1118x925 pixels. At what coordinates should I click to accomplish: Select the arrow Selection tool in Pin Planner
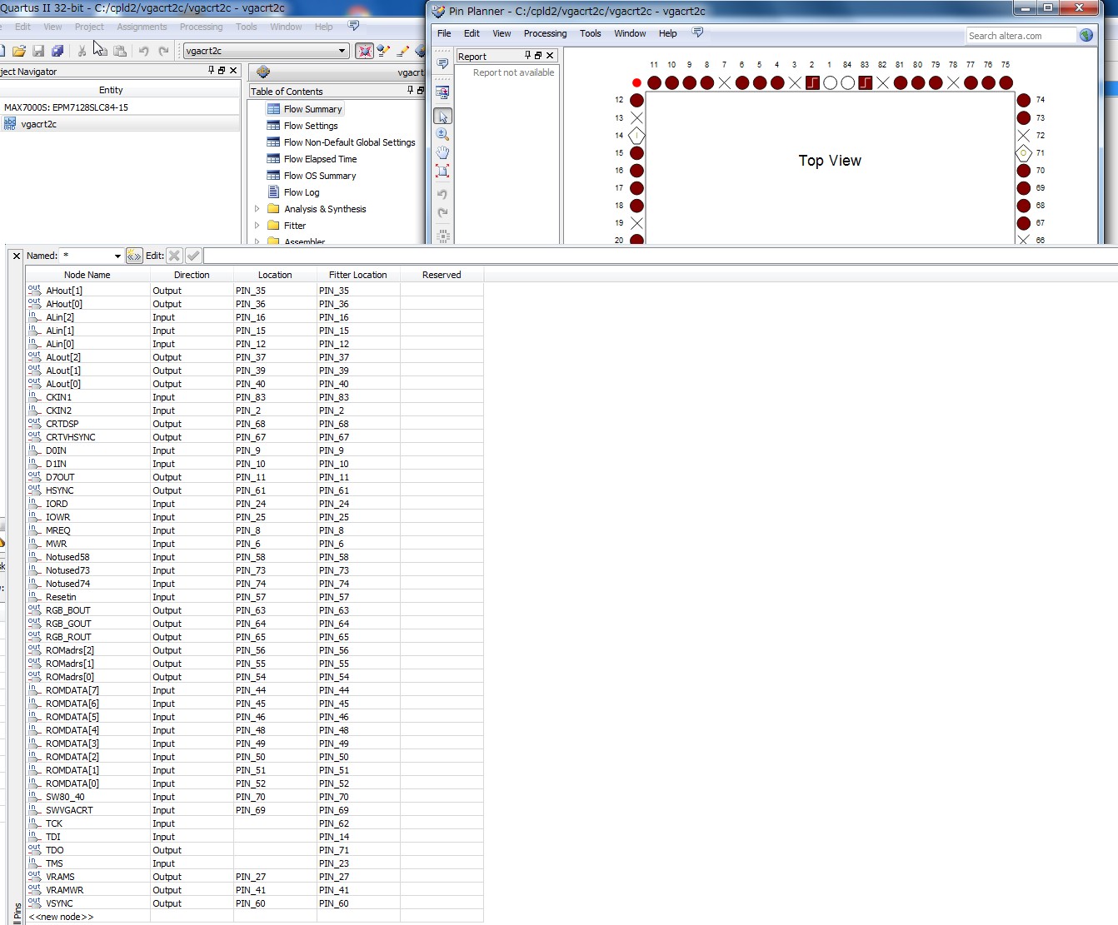tap(442, 117)
